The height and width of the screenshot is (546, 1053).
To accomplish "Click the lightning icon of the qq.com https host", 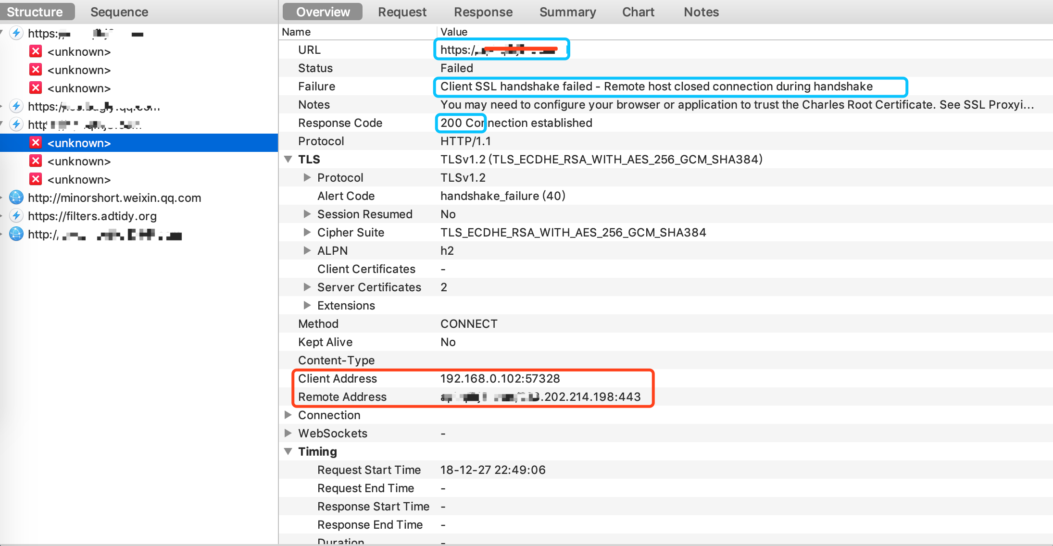I will [16, 106].
